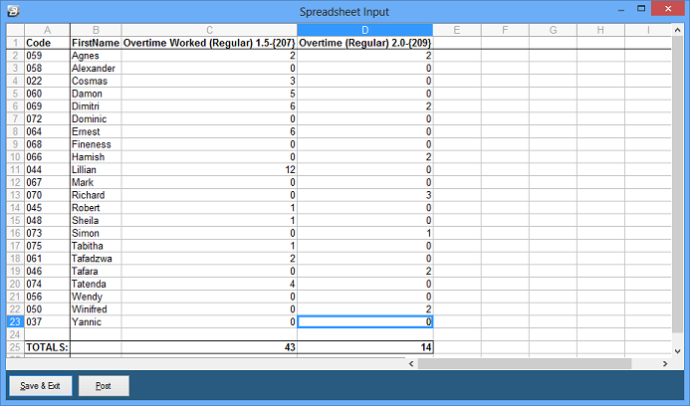Click the TOTALS: label cell

click(47, 347)
